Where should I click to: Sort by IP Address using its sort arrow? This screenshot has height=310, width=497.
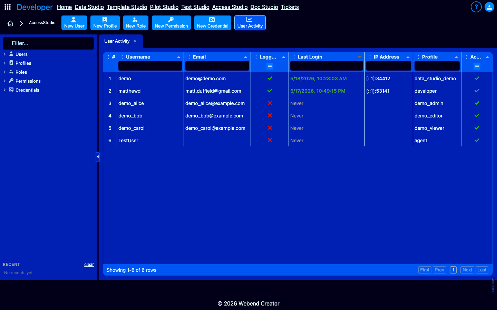point(408,57)
